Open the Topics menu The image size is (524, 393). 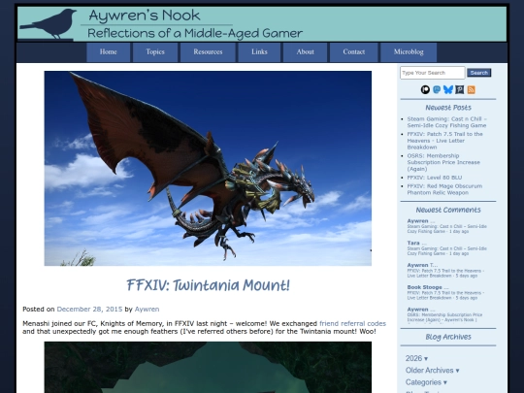click(x=155, y=52)
